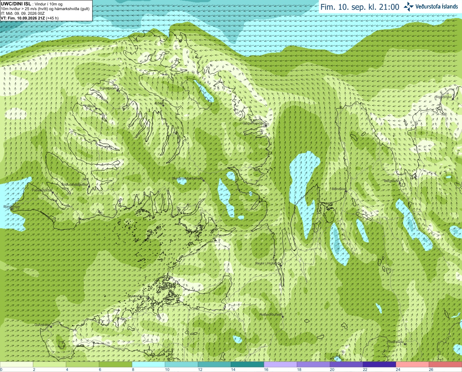
Task: Select the Patreksfjörður station dot
Action: tap(53, 193)
